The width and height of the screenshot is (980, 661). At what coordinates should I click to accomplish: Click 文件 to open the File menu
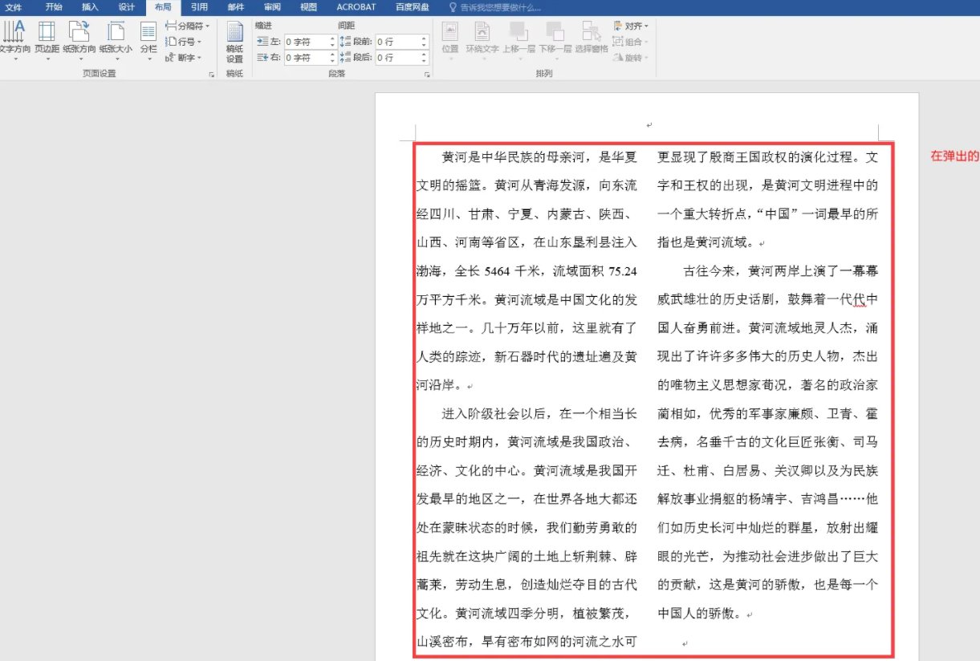pyautogui.click(x=14, y=6)
